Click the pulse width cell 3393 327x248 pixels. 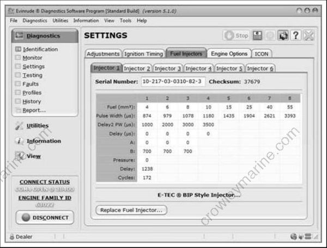(290, 116)
